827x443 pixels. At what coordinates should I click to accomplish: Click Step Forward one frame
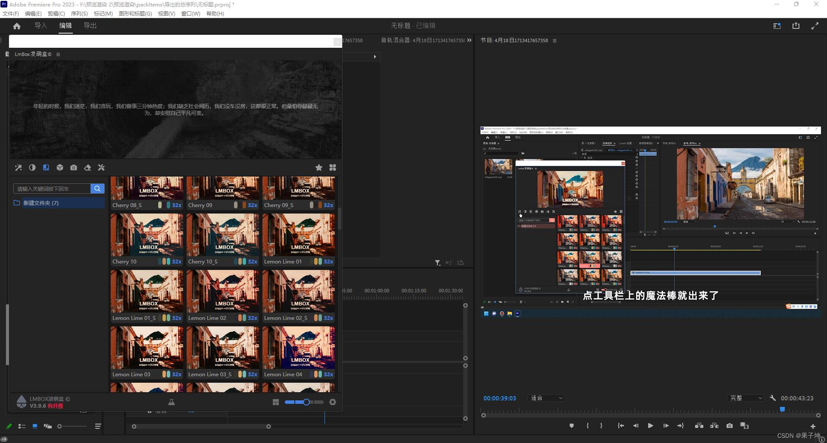[666, 426]
